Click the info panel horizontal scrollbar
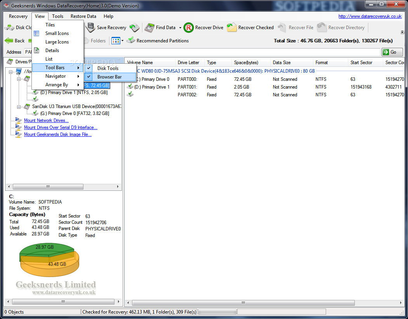This screenshot has width=408, height=319. pyautogui.click(x=63, y=302)
